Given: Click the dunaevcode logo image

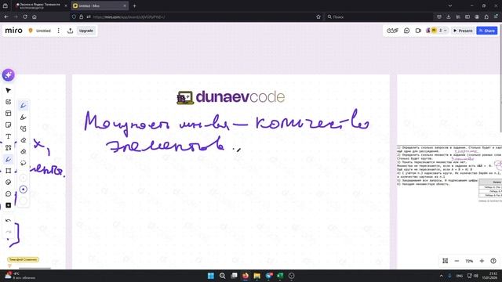Looking at the screenshot, I should point(231,97).
